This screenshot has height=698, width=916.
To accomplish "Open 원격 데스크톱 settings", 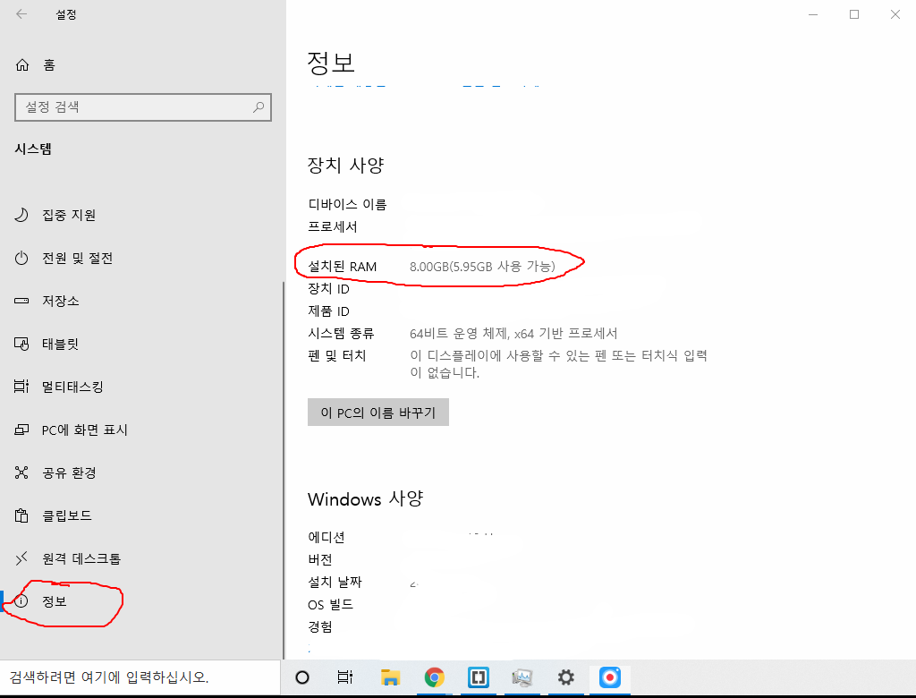I will click(81, 558).
